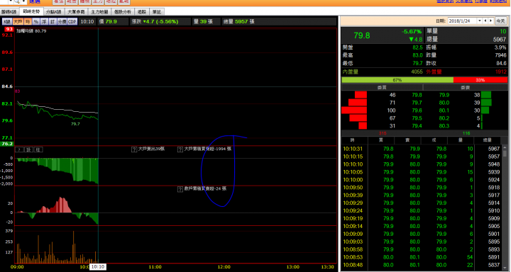Viewport: 511px width, 272px height.
Task: Click the third small button after 設
Action: click(x=38, y=149)
